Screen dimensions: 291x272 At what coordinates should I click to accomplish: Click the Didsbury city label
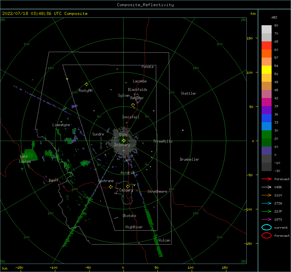pos(122,145)
